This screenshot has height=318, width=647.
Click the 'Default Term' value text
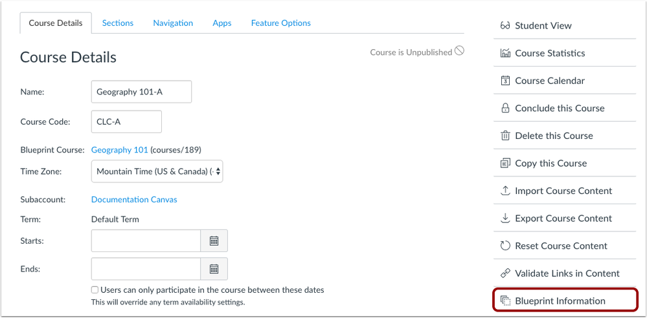click(x=115, y=220)
